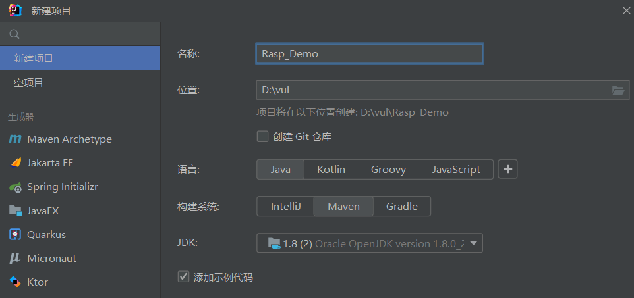
Task: Open Maven Archetype generator entry
Action: pos(80,139)
